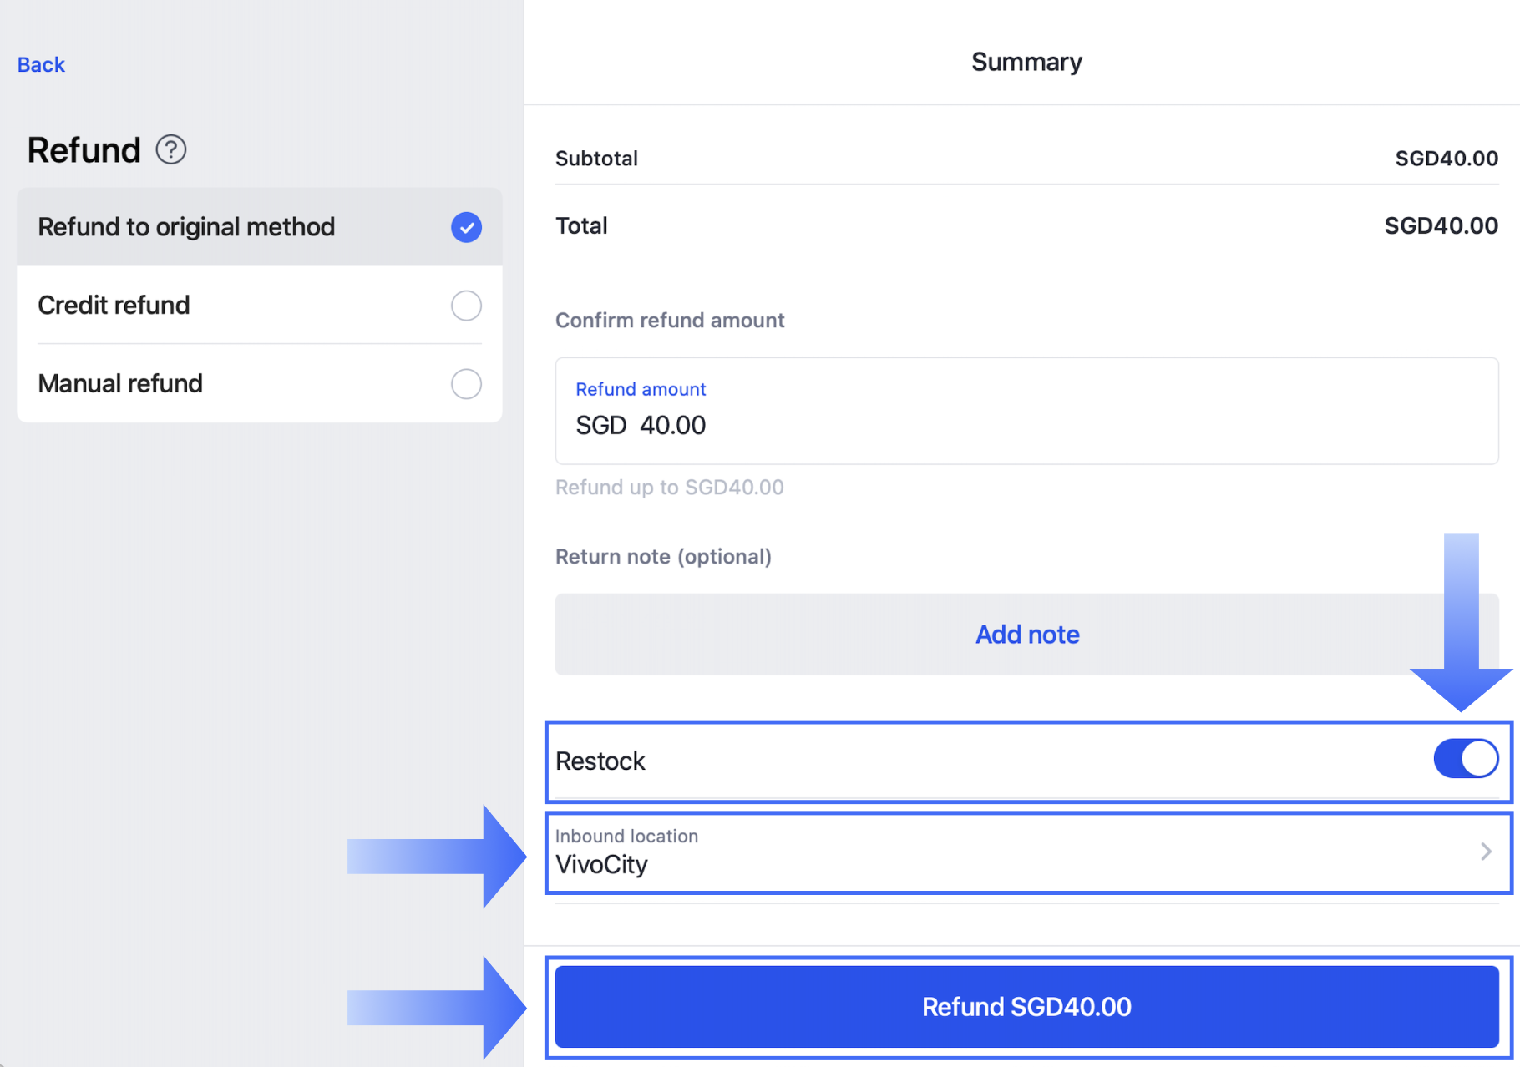1520x1067 pixels.
Task: Open the Refund help question mark icon
Action: 171,150
